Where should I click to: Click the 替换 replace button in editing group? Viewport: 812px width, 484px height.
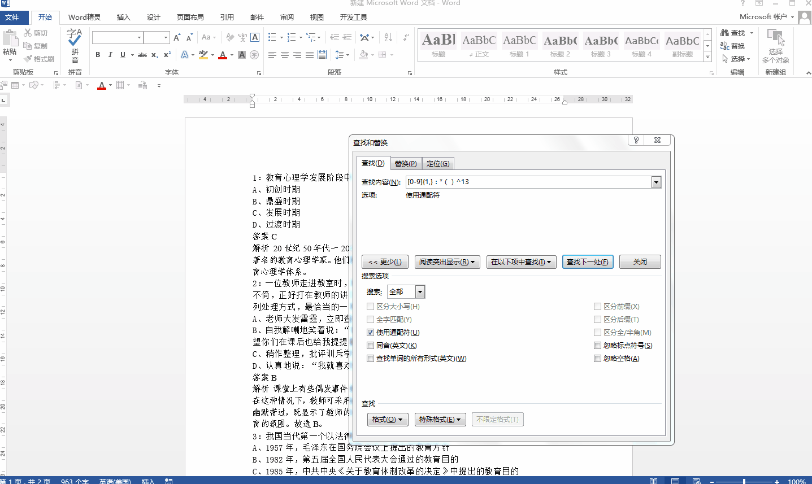(733, 46)
